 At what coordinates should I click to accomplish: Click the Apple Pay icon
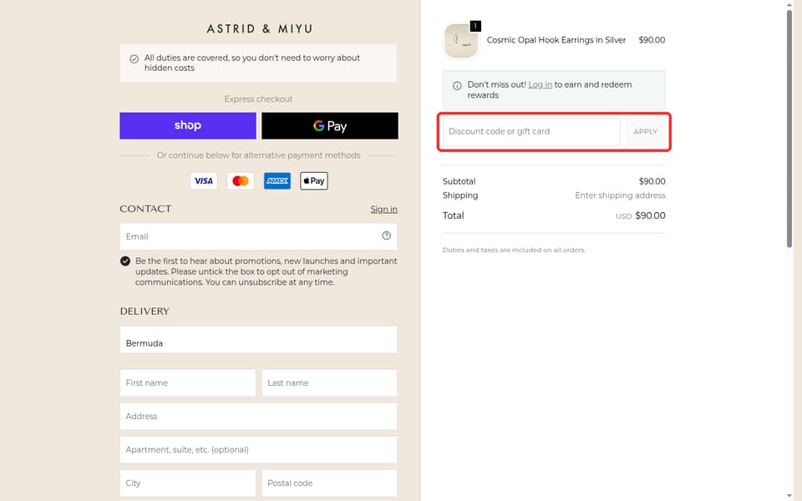314,181
